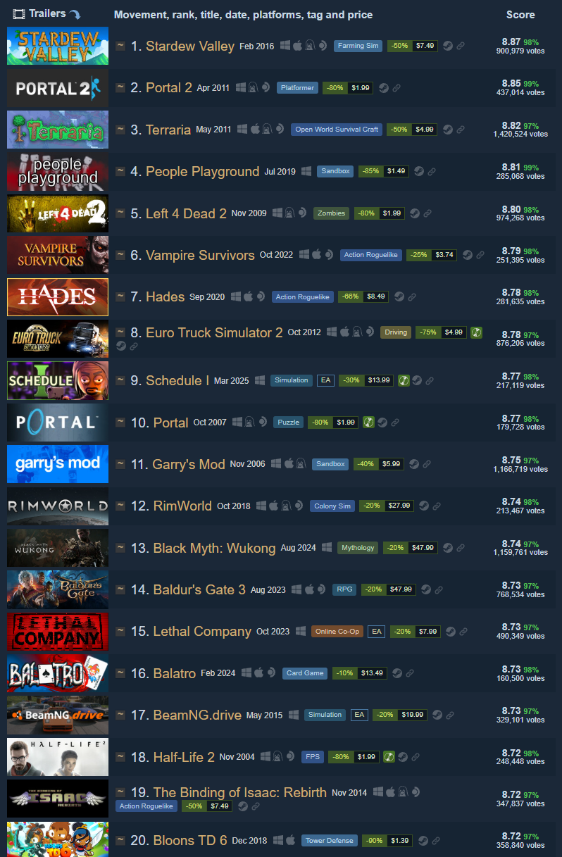Select the Action Roguelike tag on Vampire Survivors
This screenshot has width=562, height=857.
tap(371, 255)
